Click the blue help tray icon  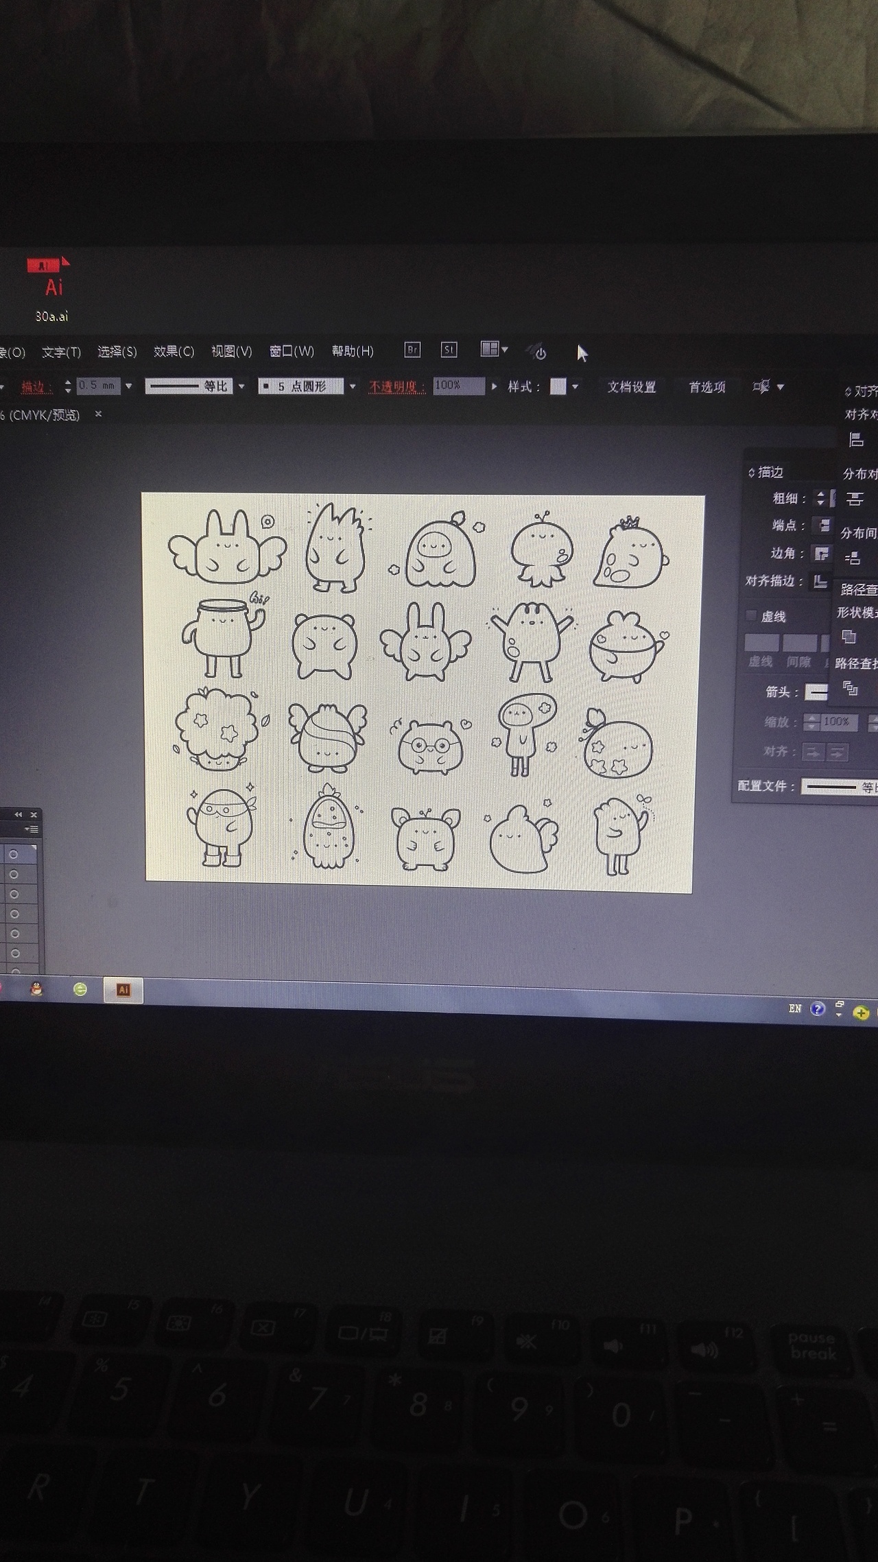pyautogui.click(x=817, y=1008)
